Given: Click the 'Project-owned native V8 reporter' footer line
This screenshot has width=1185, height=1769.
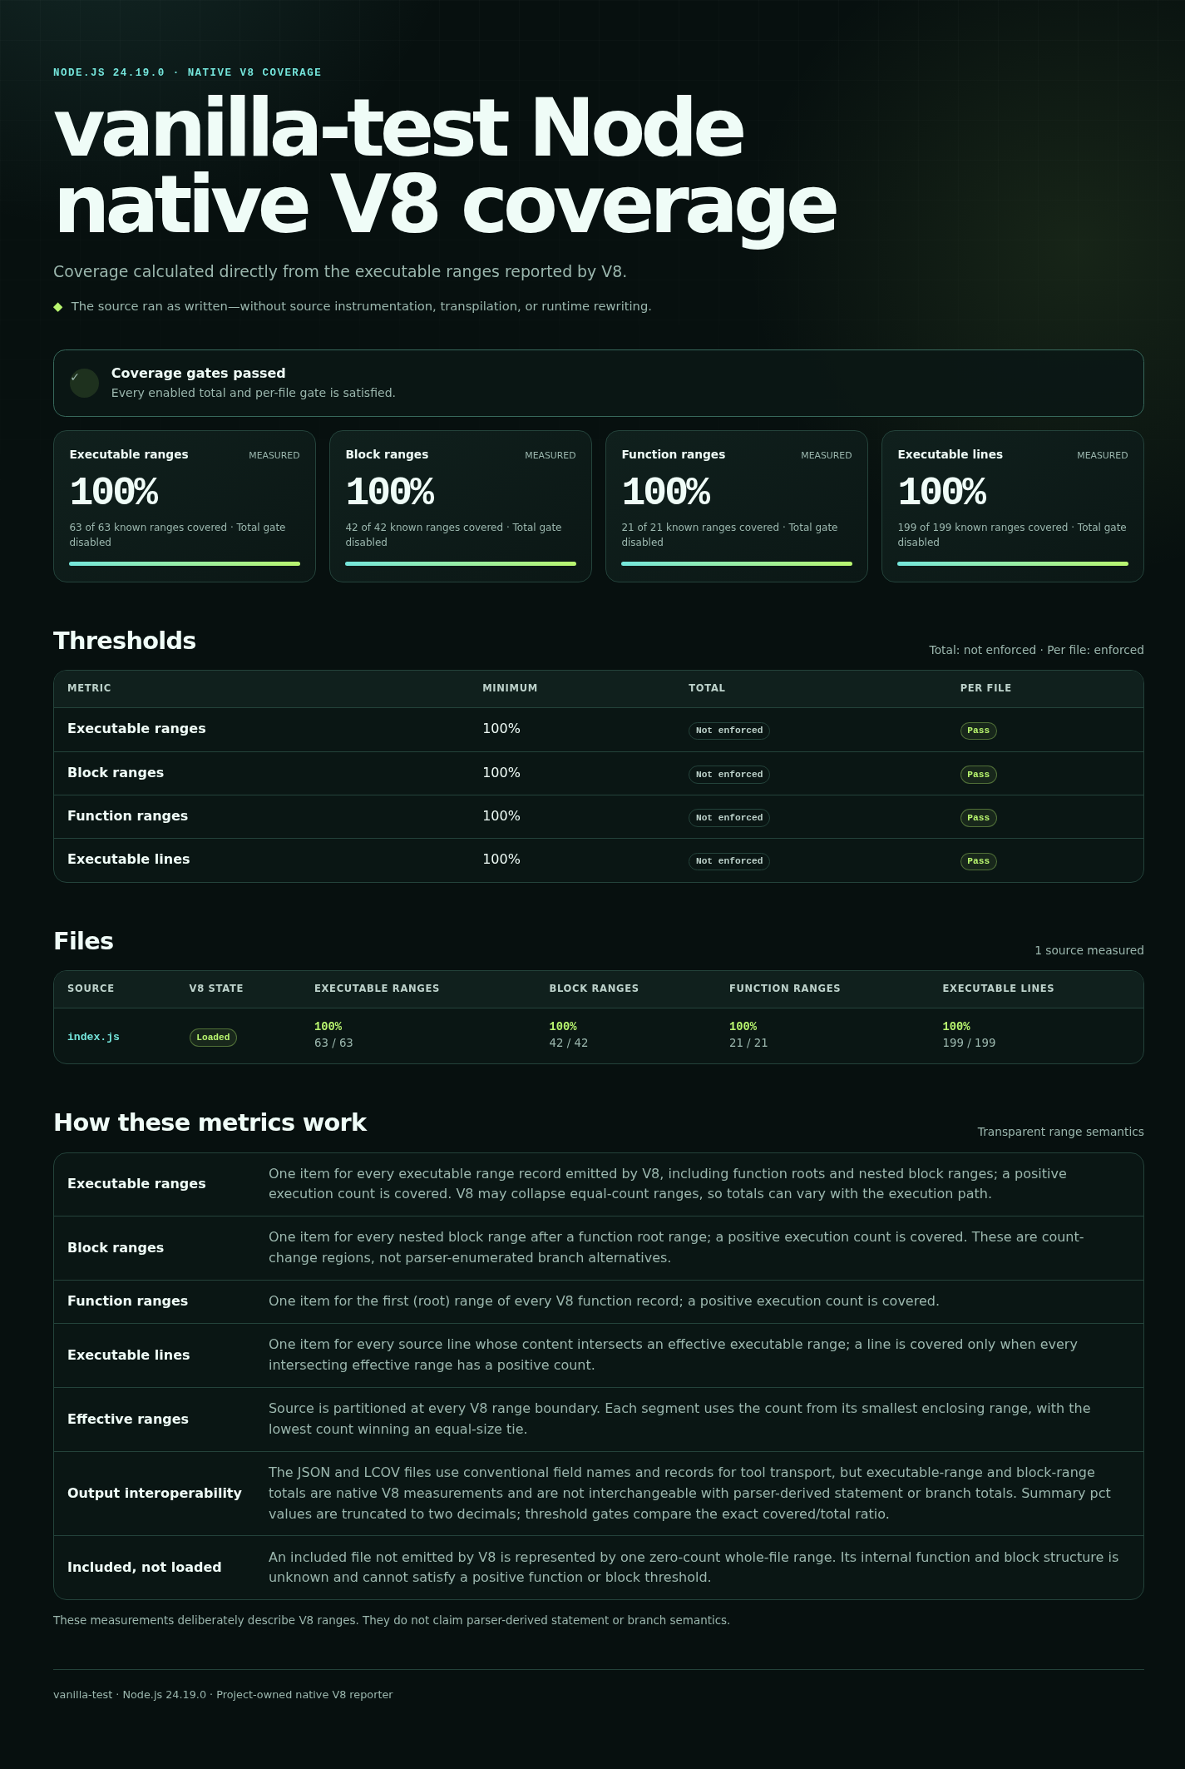Looking at the screenshot, I should point(223,1695).
